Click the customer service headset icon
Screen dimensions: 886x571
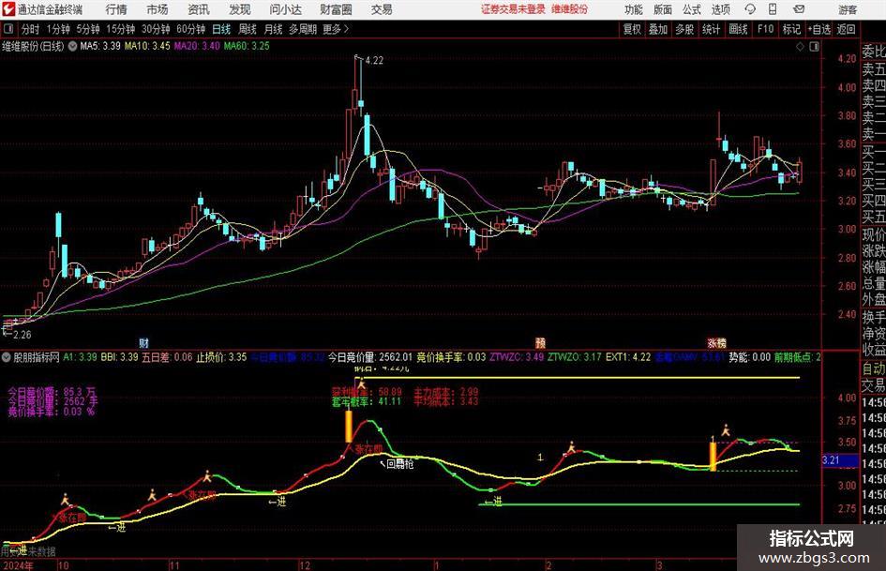point(750,9)
